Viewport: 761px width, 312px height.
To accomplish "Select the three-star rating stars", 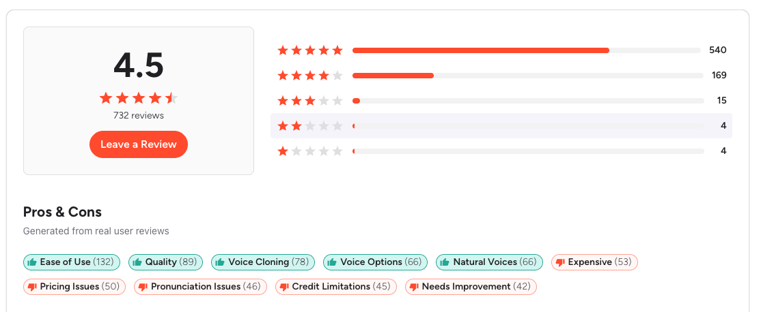I will tap(309, 101).
